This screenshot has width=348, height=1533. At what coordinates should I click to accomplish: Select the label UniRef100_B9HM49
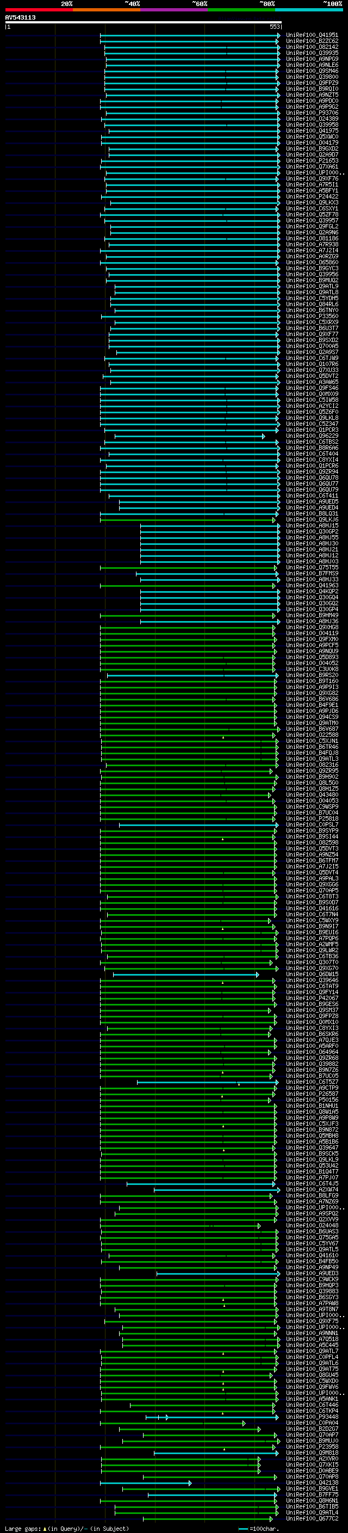coord(312,616)
